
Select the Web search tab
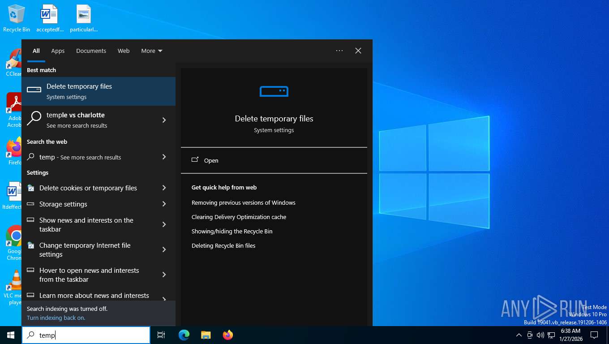click(x=124, y=51)
